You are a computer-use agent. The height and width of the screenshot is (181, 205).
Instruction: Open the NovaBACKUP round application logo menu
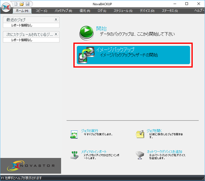[6, 7]
